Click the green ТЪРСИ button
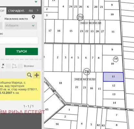 pos(22,51)
